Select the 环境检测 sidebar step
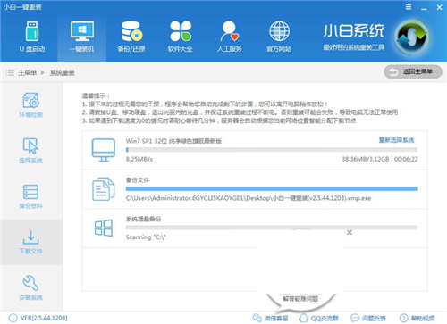This screenshot has width=447, height=324. (x=30, y=105)
